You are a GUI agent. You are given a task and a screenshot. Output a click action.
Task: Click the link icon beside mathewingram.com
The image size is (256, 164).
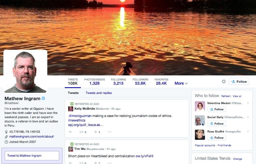(6, 138)
